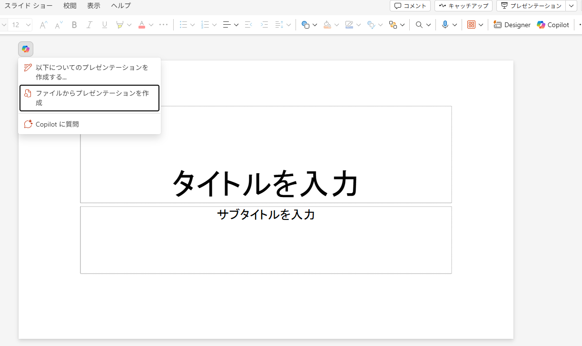Click the Arrange objects icon

393,25
